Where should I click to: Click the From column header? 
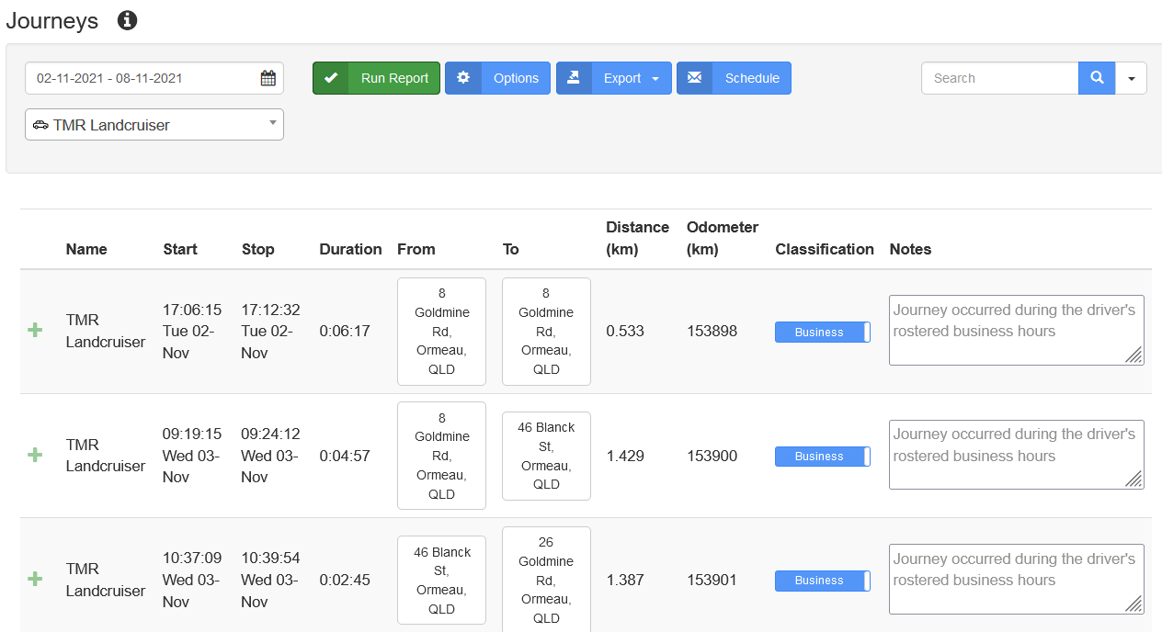[x=416, y=249]
